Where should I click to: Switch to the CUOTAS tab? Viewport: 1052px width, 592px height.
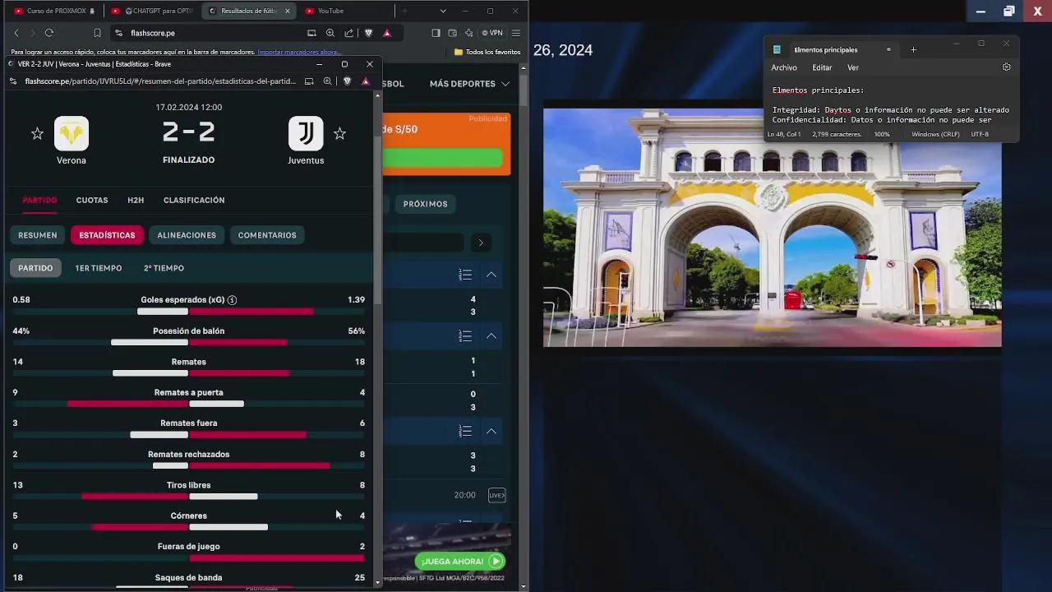point(92,200)
